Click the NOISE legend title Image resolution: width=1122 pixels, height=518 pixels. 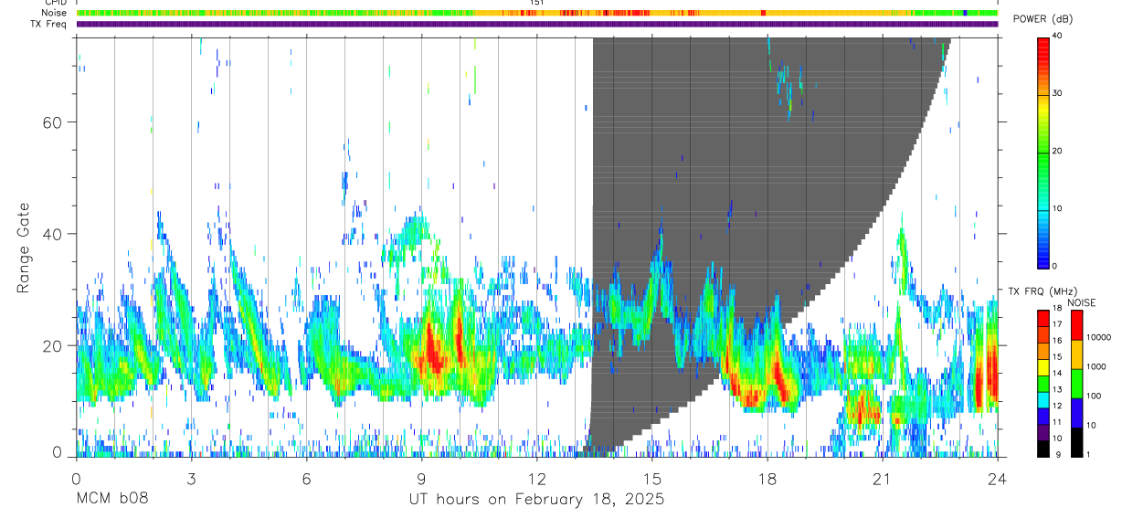click(1083, 302)
